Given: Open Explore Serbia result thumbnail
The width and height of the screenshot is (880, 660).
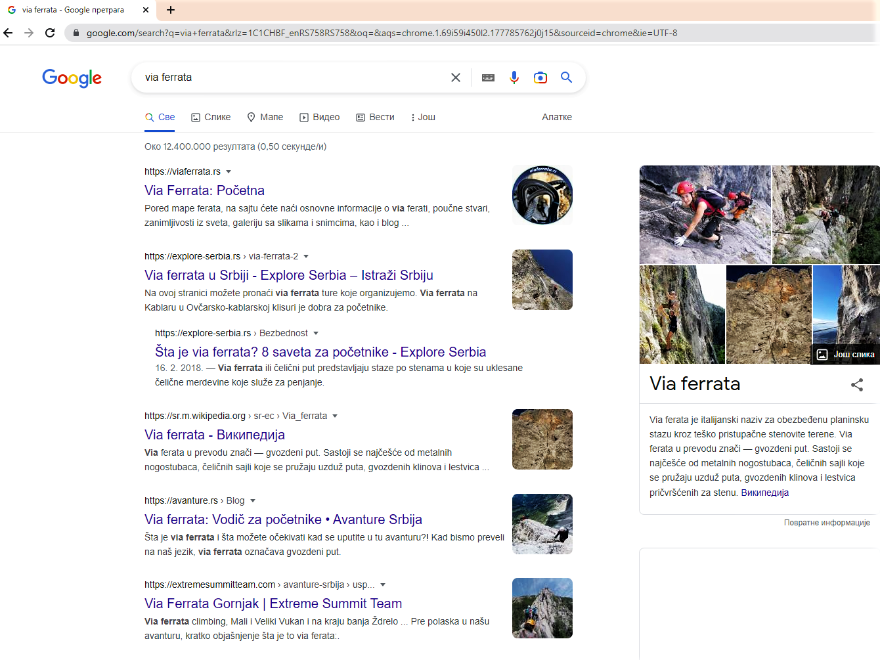Looking at the screenshot, I should tap(542, 280).
